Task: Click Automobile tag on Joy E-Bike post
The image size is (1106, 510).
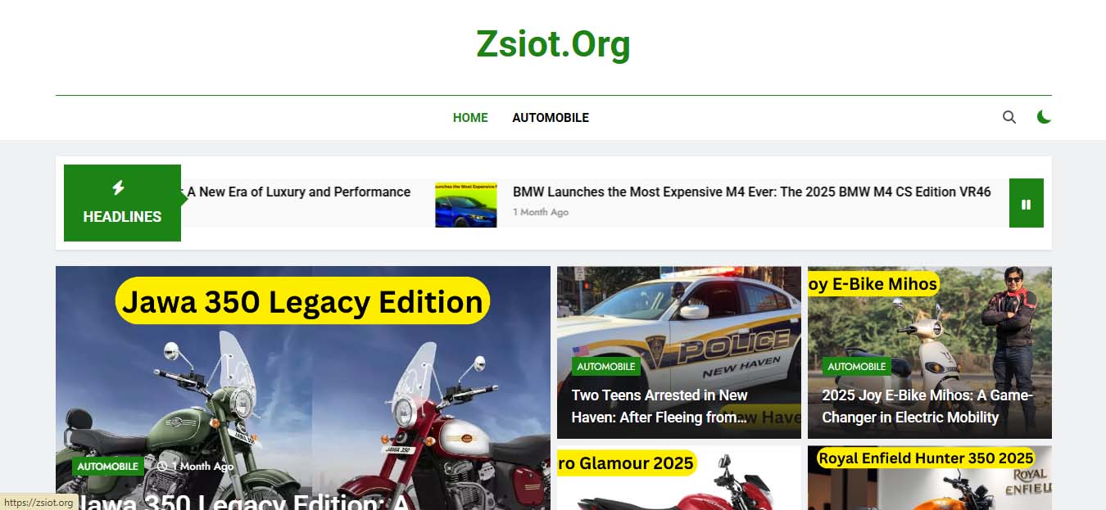Action: tap(857, 367)
